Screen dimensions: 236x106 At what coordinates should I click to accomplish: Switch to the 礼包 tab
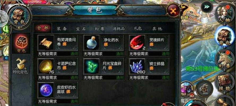[138, 29]
